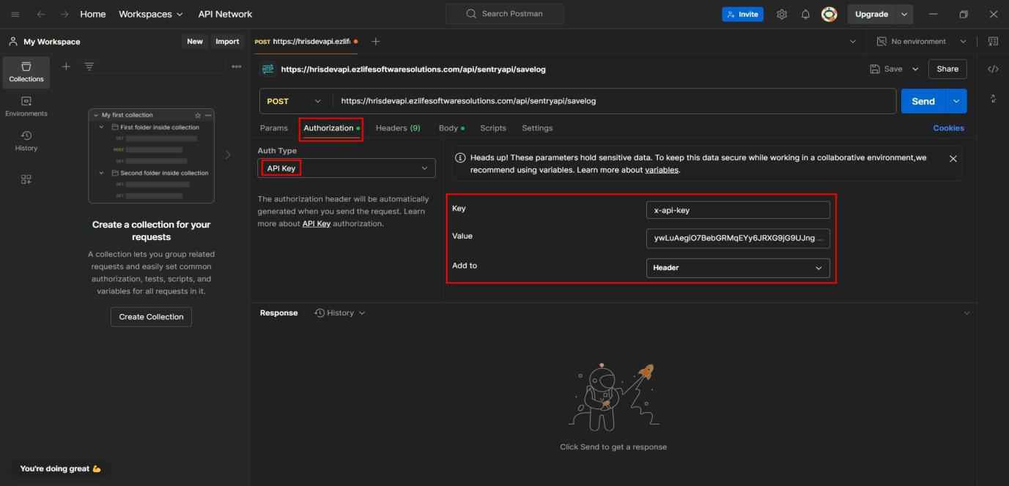Click the New button
This screenshot has height=486, width=1009.
(x=195, y=42)
